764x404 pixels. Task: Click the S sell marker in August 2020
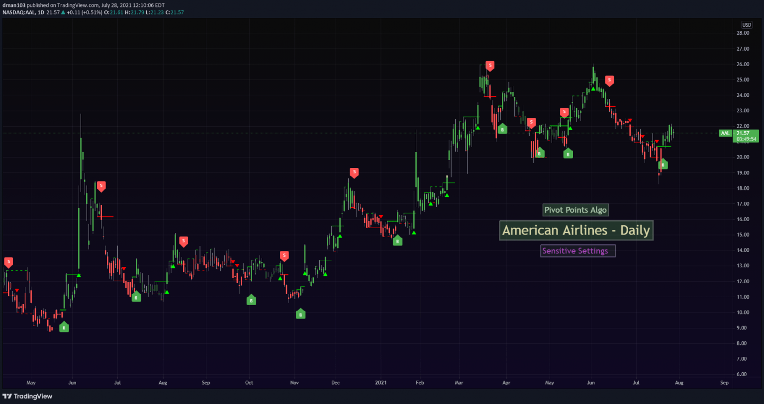[x=184, y=242]
